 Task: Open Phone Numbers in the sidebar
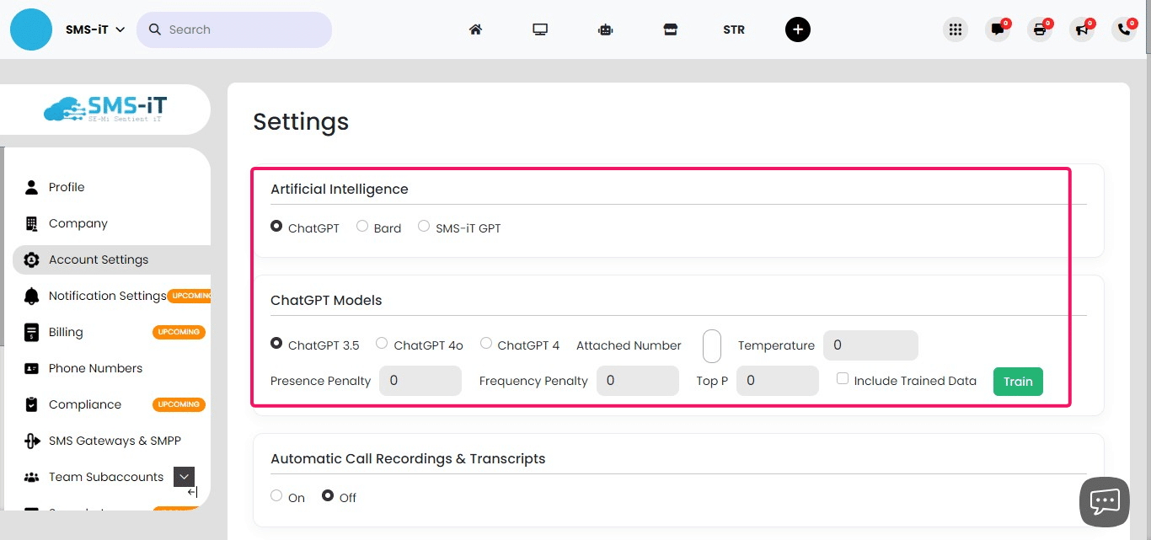click(95, 368)
